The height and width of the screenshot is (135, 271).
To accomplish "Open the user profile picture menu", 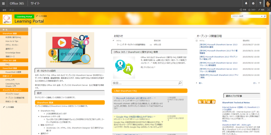I will click(x=268, y=3).
